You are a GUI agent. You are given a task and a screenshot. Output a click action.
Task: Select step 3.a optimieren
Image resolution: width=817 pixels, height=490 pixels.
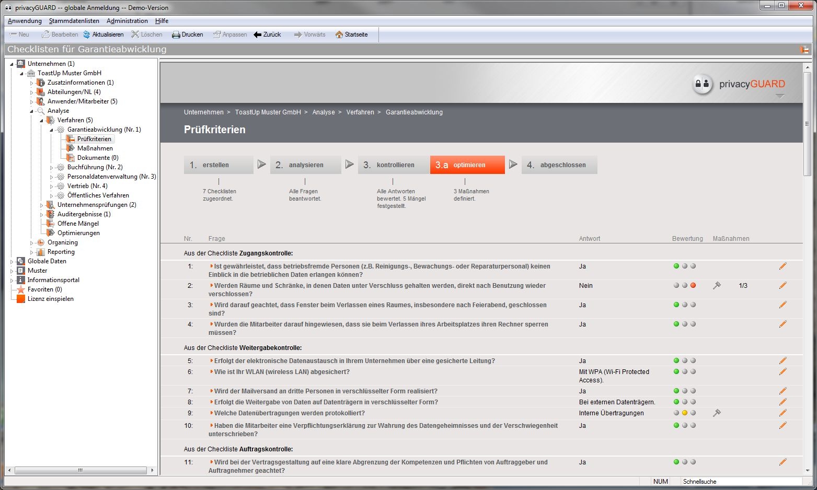[x=467, y=165]
